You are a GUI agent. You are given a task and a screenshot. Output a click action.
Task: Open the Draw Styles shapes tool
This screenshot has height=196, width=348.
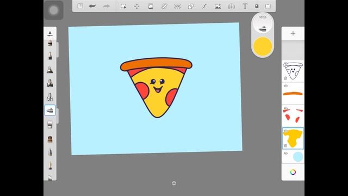point(191,6)
